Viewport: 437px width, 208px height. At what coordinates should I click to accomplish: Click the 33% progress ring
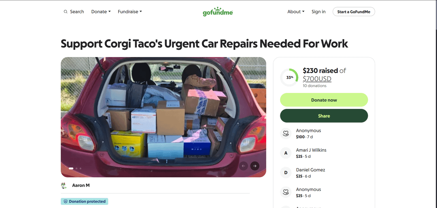tap(289, 77)
